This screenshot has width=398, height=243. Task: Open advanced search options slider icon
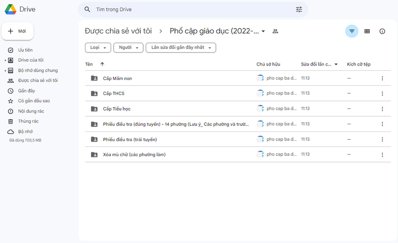click(x=299, y=9)
